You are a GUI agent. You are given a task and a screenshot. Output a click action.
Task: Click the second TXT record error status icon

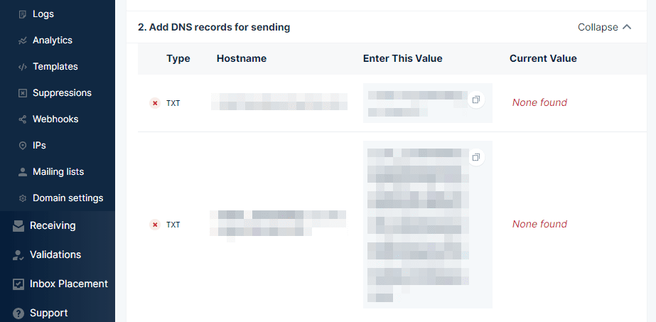point(155,225)
